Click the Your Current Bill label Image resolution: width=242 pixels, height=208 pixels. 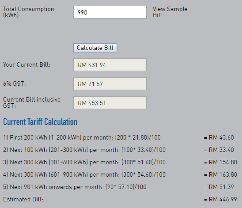[26, 64]
